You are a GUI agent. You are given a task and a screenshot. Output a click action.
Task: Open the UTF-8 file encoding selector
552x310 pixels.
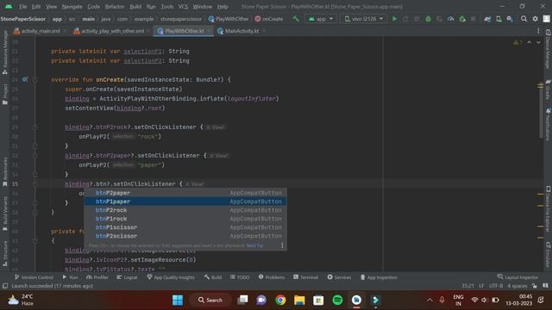pyautogui.click(x=496, y=286)
